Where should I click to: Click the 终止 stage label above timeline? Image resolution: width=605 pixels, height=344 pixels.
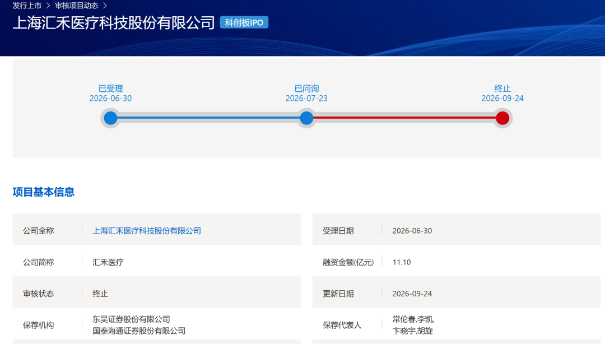[x=502, y=89]
